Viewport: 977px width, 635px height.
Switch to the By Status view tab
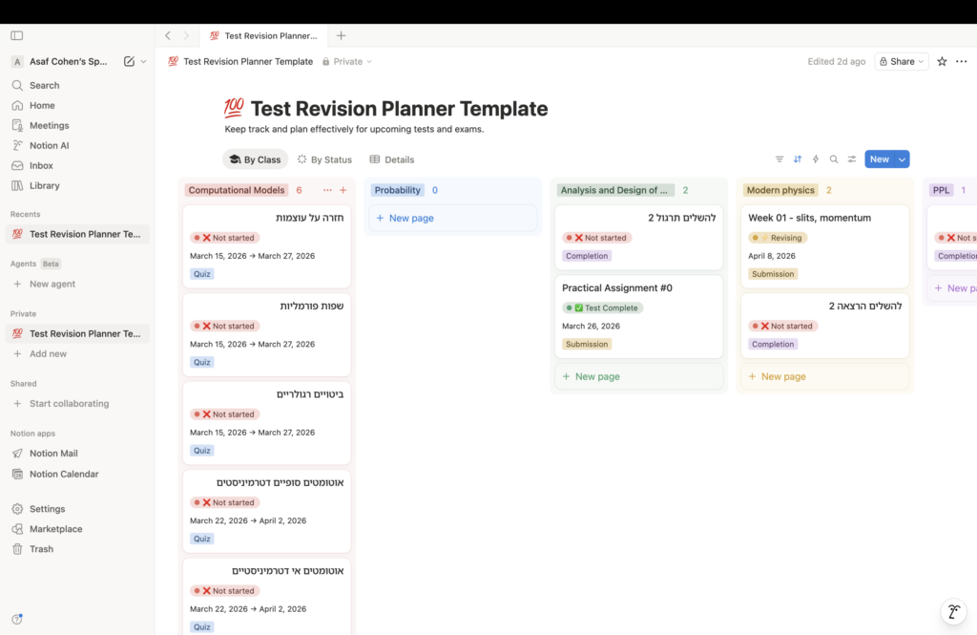click(x=324, y=159)
